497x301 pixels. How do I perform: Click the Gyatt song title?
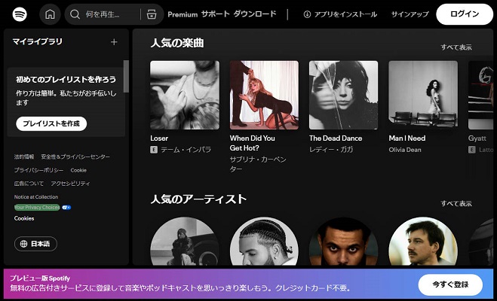[477, 138]
